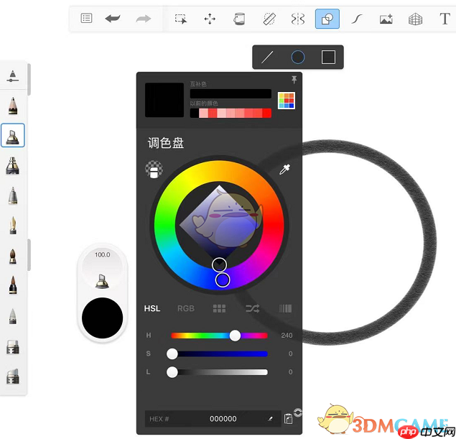Switch to the RGB sliders tab
456x439 pixels.
(x=185, y=308)
